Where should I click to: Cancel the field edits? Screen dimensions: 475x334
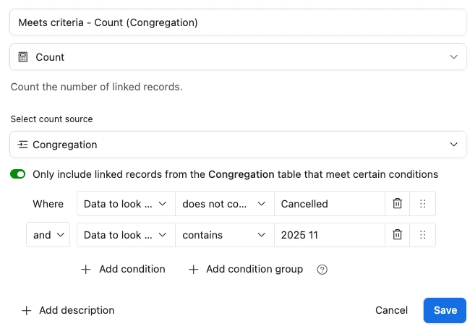[392, 310]
